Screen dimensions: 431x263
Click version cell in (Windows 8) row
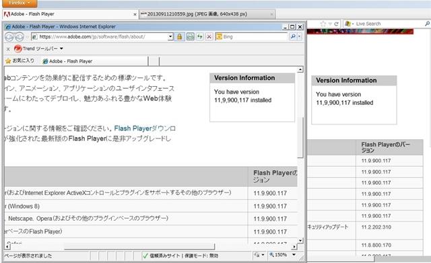270,206
